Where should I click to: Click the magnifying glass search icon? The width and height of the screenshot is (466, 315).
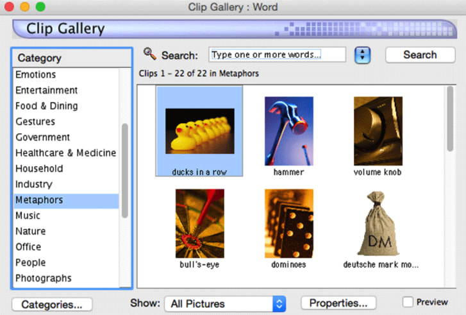(x=150, y=54)
